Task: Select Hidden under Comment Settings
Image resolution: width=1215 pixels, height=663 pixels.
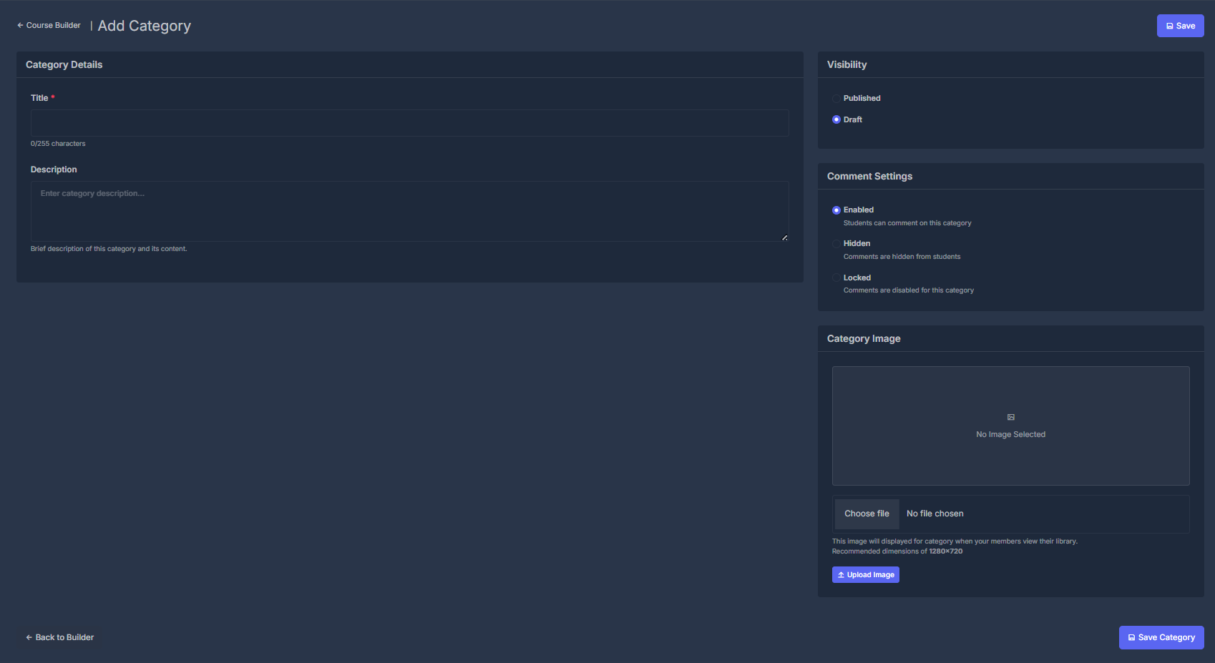Action: coord(836,243)
